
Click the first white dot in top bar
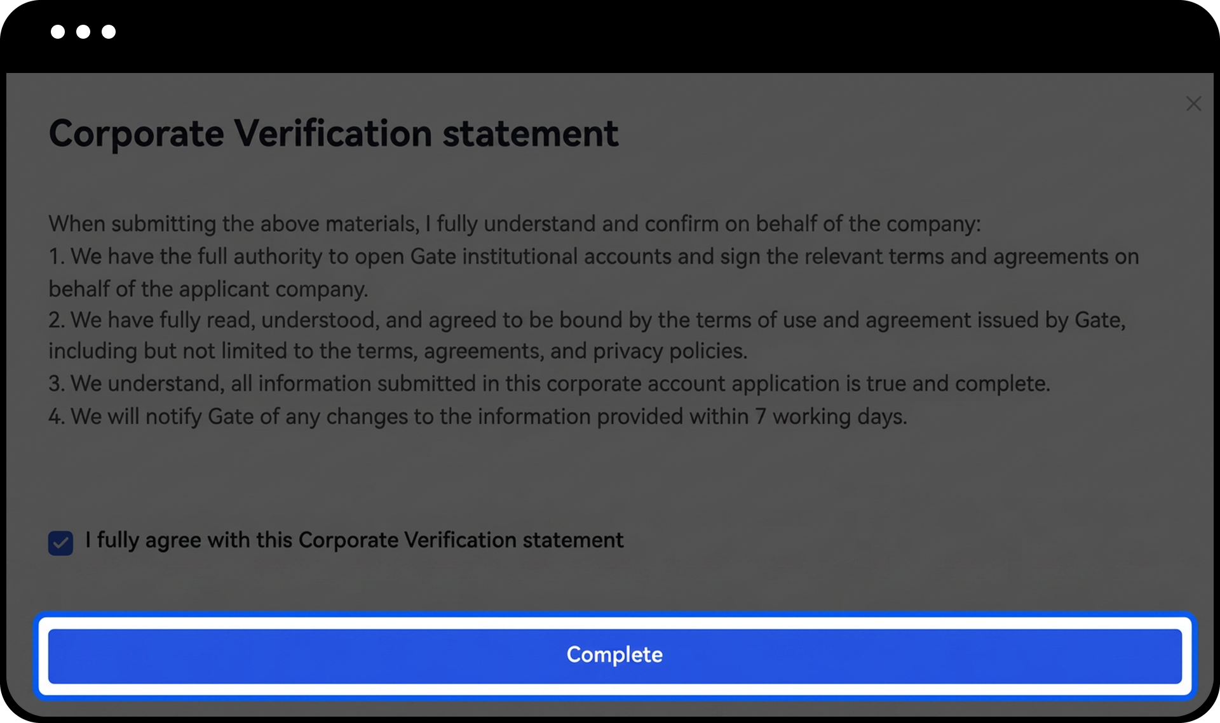click(58, 32)
